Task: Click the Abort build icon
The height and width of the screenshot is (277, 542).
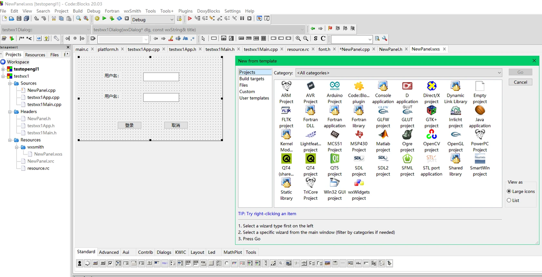Action: [126, 19]
